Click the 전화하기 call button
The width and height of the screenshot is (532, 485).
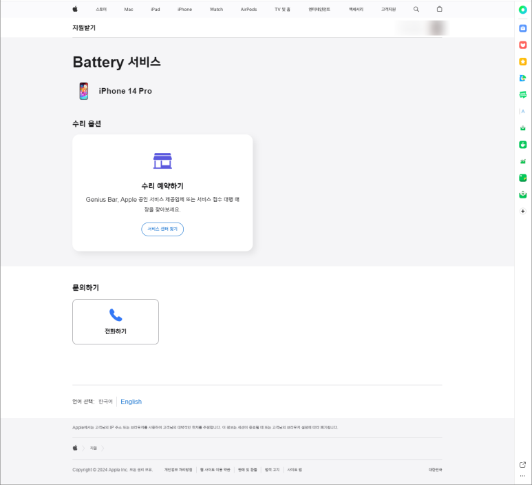coord(116,322)
